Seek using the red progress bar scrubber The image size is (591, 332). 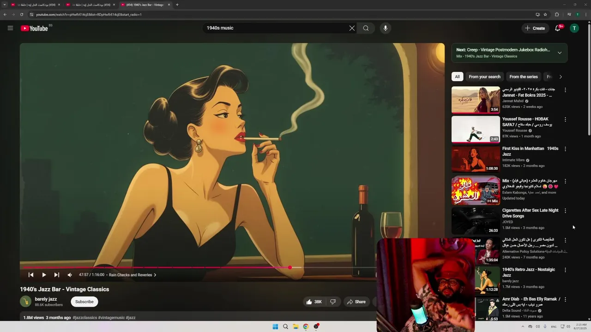pyautogui.click(x=290, y=267)
